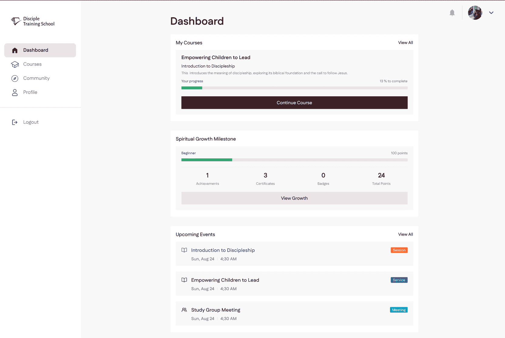Click the blue Service tag
This screenshot has width=505, height=338.
(x=399, y=280)
